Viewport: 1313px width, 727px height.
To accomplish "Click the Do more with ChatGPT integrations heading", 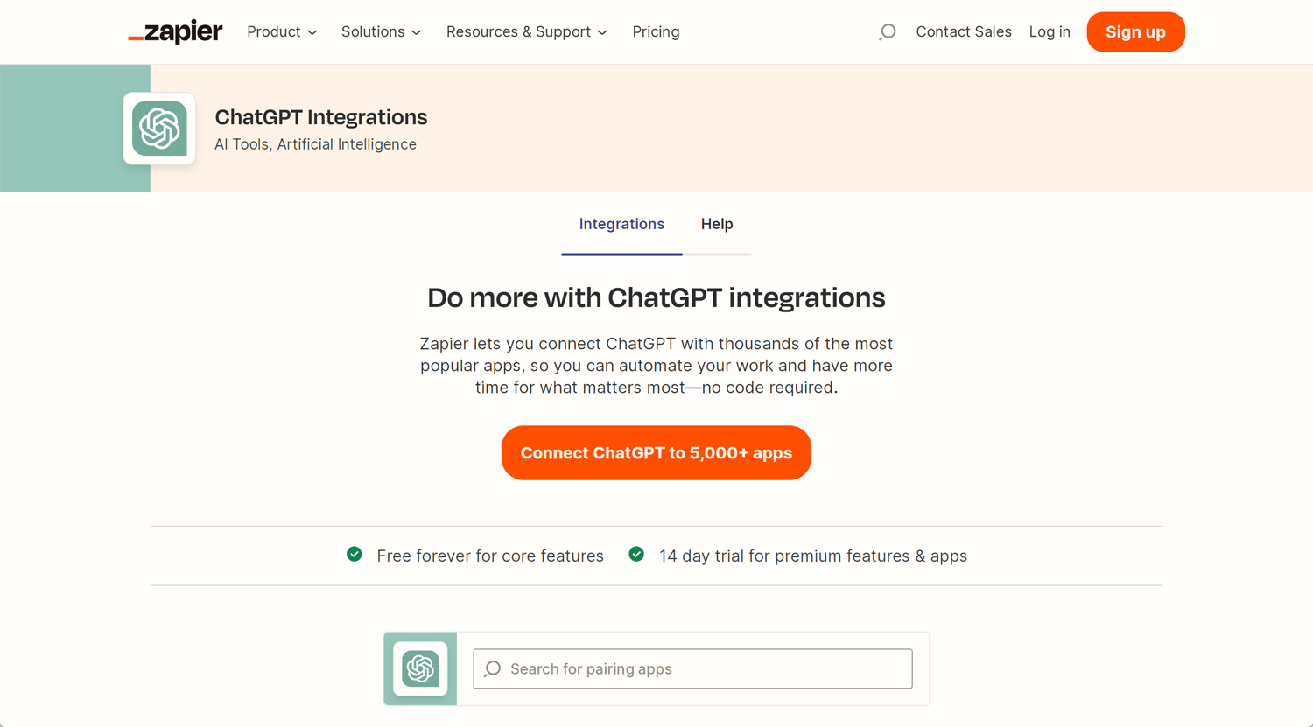I will click(x=656, y=298).
